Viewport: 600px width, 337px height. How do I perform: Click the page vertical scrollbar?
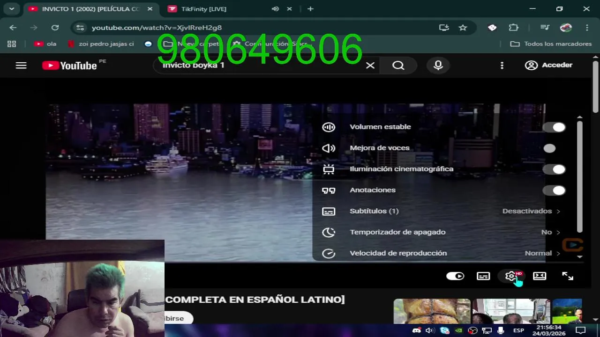pyautogui.click(x=595, y=87)
